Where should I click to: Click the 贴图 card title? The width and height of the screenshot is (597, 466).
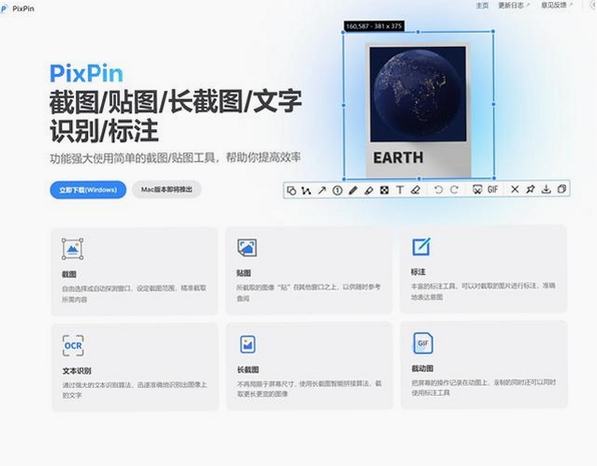(244, 273)
